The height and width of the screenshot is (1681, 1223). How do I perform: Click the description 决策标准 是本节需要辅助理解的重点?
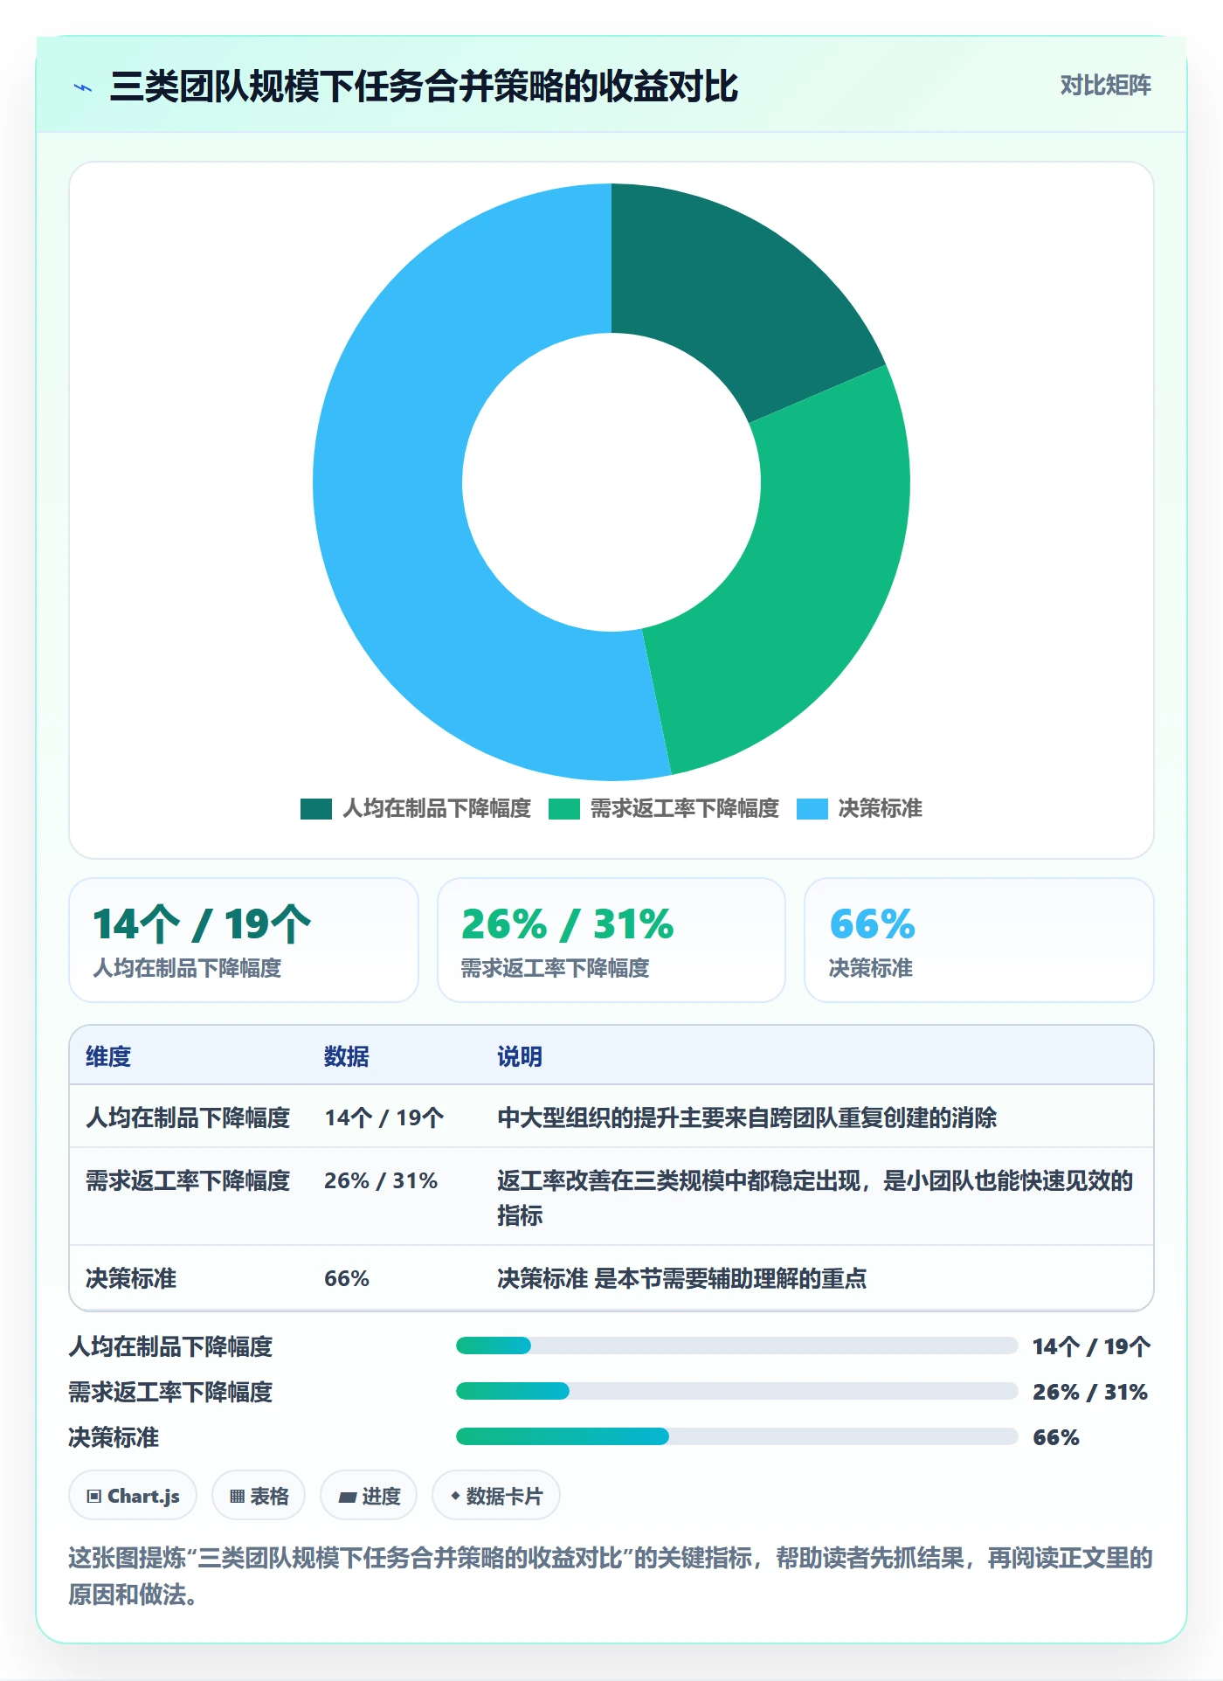(x=681, y=1278)
